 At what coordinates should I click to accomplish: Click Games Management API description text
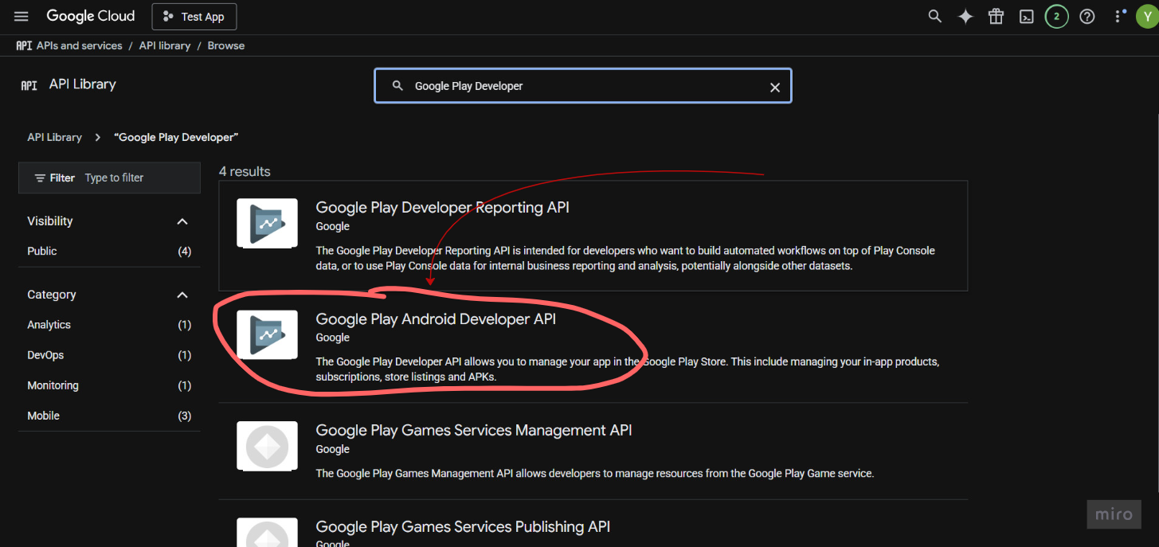[595, 473]
